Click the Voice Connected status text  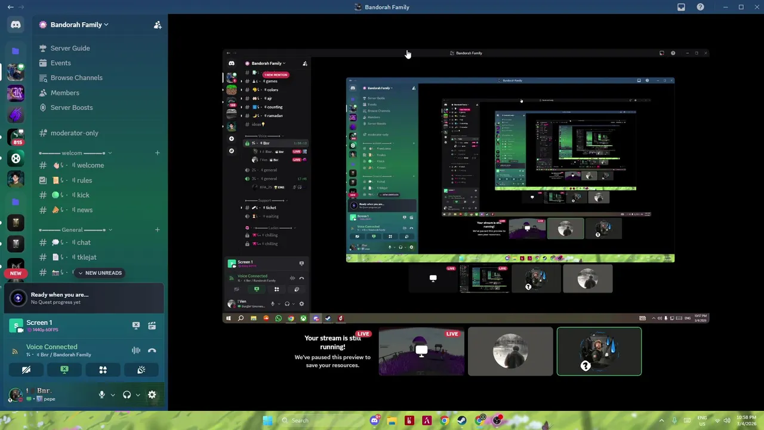tap(51, 347)
